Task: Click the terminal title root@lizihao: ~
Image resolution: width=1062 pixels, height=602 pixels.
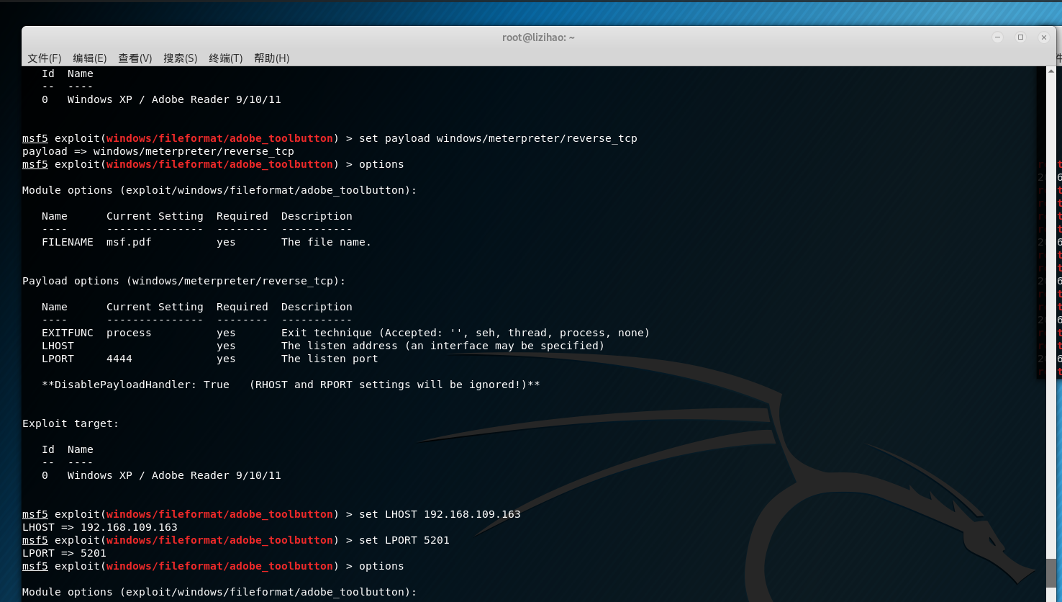Action: tap(538, 37)
